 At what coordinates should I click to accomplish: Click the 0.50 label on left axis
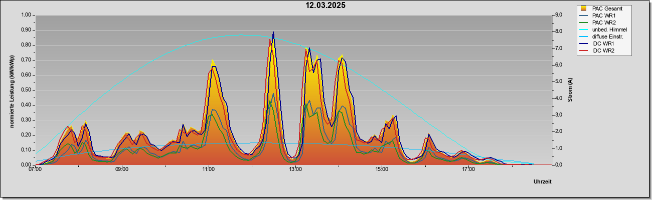(26, 90)
